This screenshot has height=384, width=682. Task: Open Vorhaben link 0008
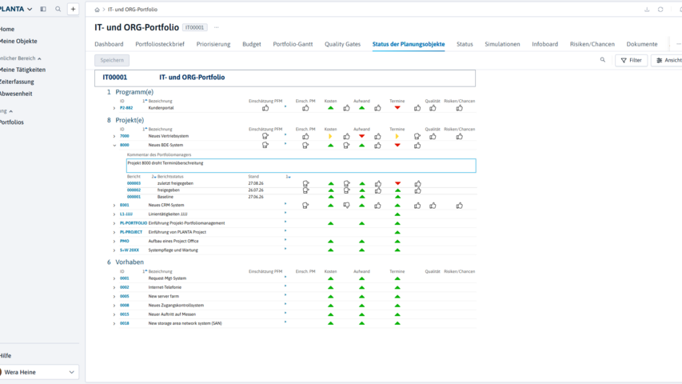pos(125,305)
